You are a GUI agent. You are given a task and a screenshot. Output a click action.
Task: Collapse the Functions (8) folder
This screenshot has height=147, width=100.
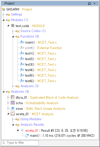click(13, 37)
